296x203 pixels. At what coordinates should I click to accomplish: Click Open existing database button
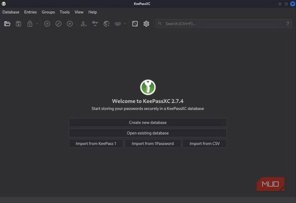pyautogui.click(x=148, y=133)
